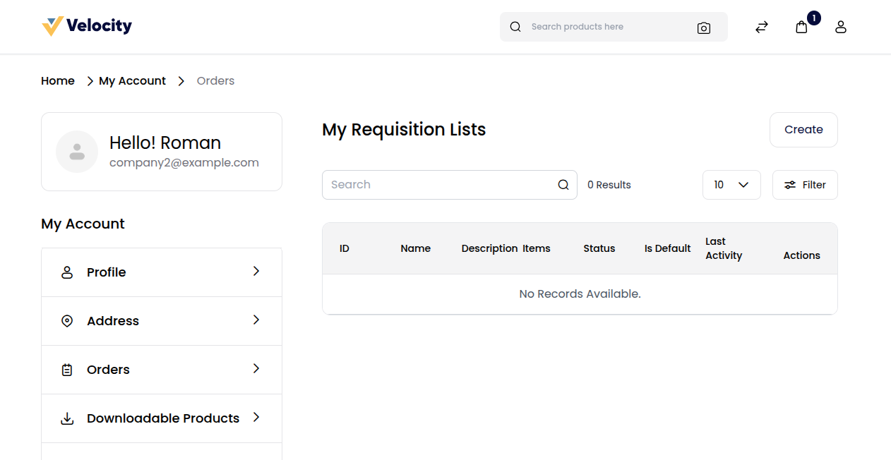Sort by the Name column header
The image size is (891, 460).
416,248
